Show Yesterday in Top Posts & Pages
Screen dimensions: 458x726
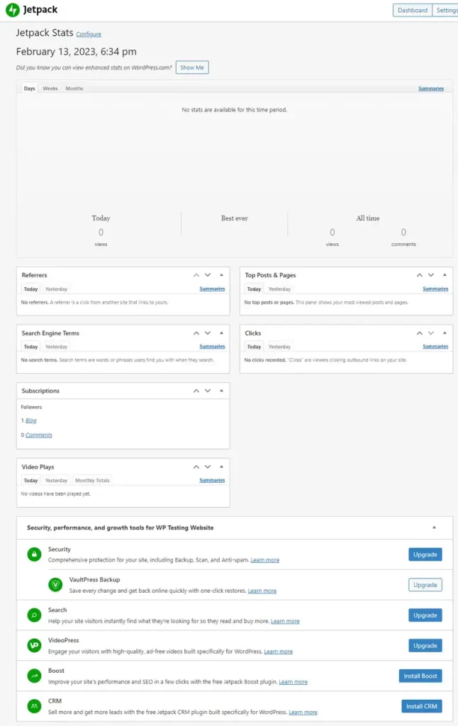pyautogui.click(x=280, y=289)
